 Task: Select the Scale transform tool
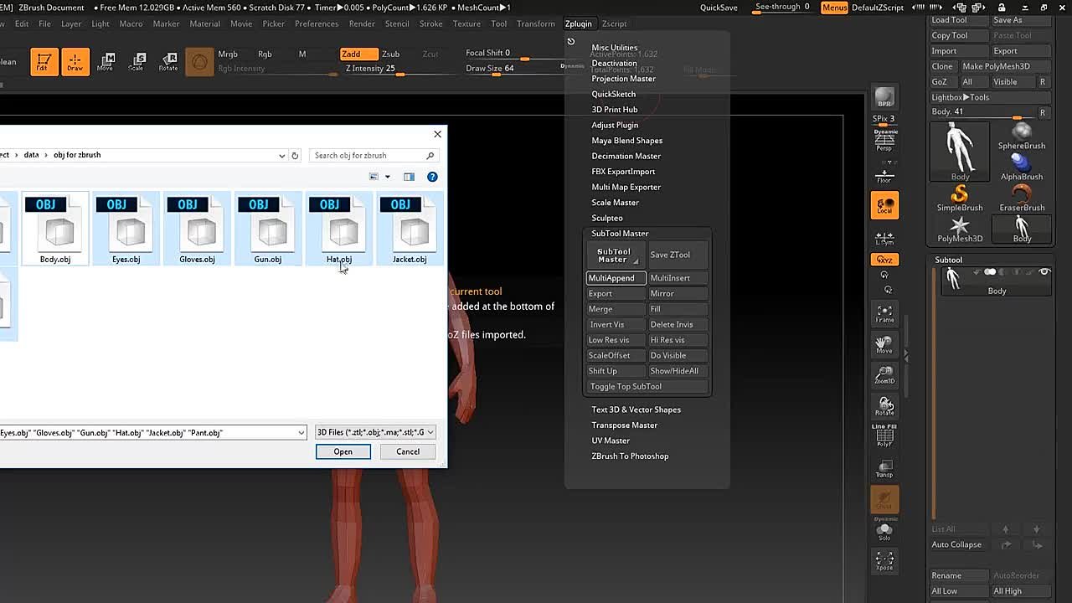pyautogui.click(x=137, y=62)
